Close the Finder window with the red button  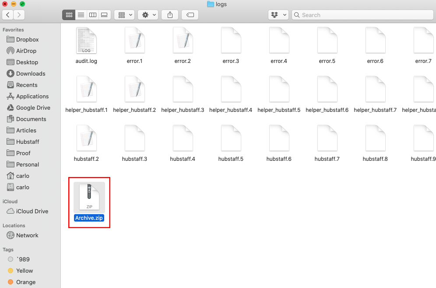(5, 4)
